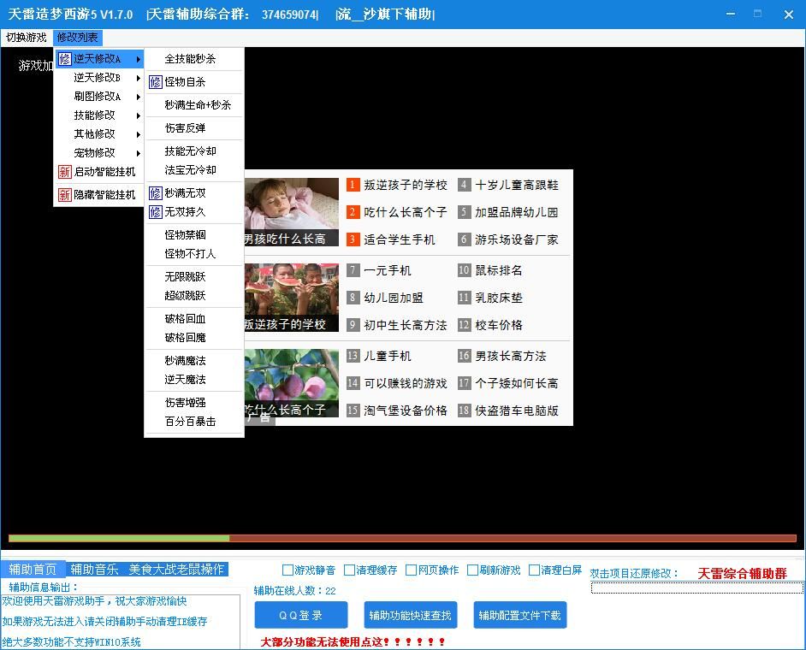The image size is (806, 650).
Task: Click the QQ登录 button
Action: [301, 615]
